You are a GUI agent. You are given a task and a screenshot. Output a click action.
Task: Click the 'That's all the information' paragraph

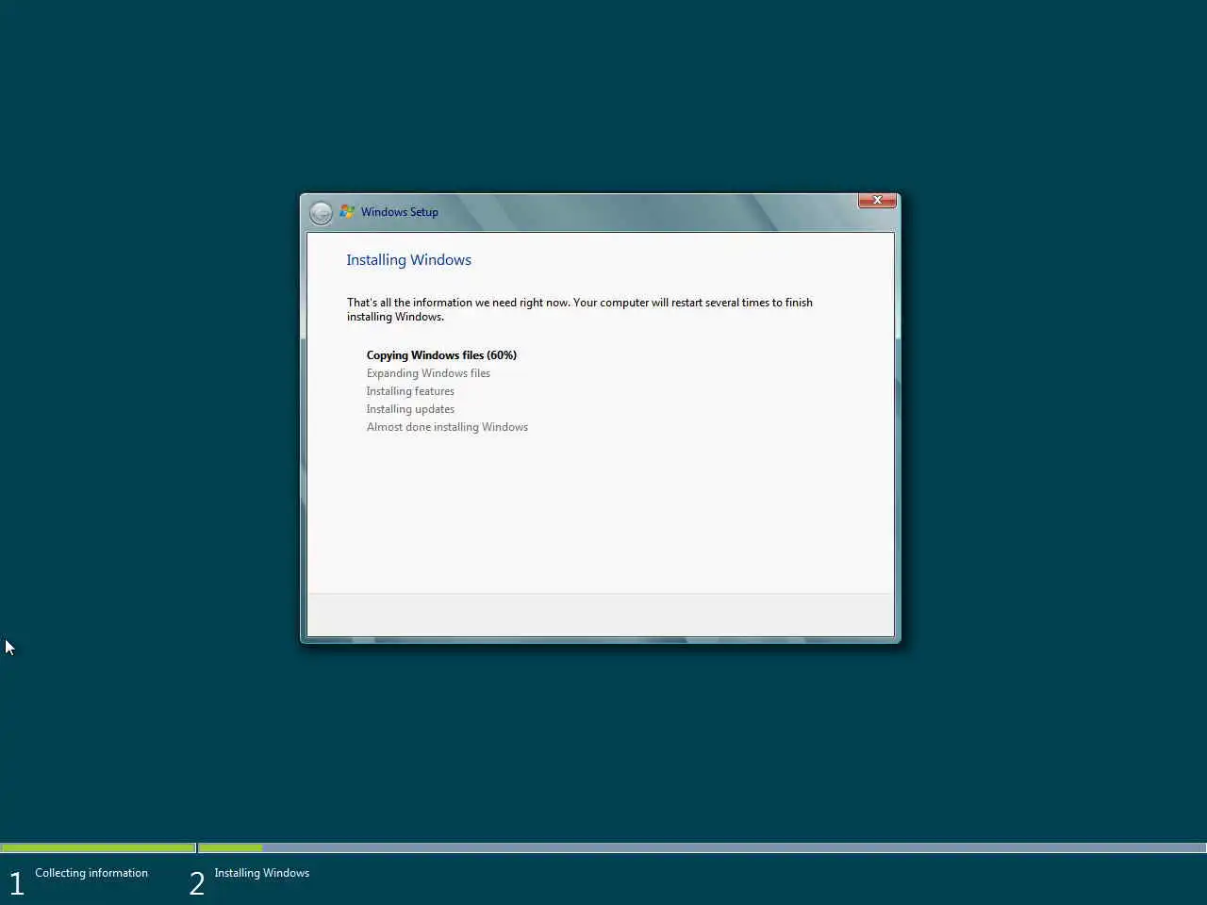(x=579, y=309)
